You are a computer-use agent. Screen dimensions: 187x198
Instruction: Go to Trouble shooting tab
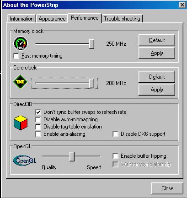pos(122,19)
